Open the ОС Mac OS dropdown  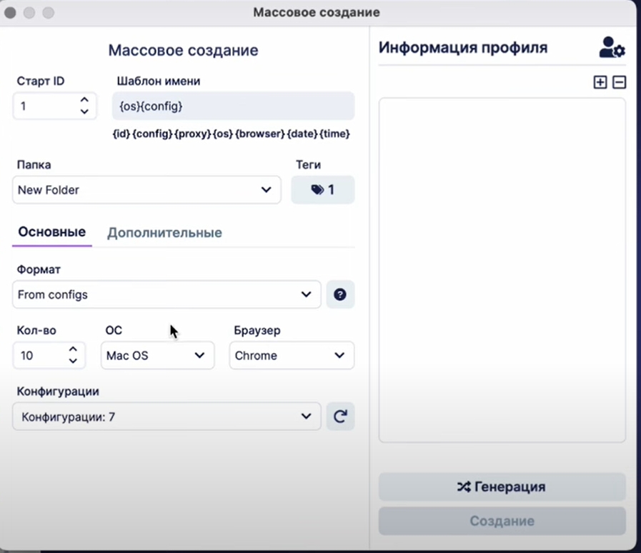coord(157,355)
